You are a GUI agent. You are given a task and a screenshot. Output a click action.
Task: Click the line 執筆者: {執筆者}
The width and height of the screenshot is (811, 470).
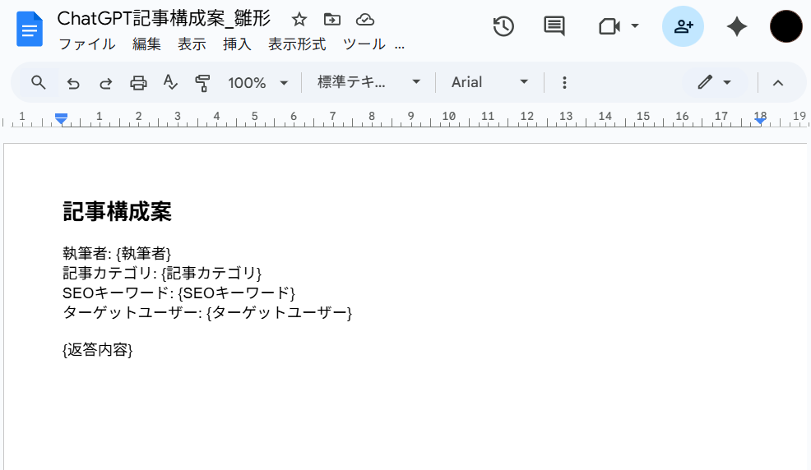point(116,253)
